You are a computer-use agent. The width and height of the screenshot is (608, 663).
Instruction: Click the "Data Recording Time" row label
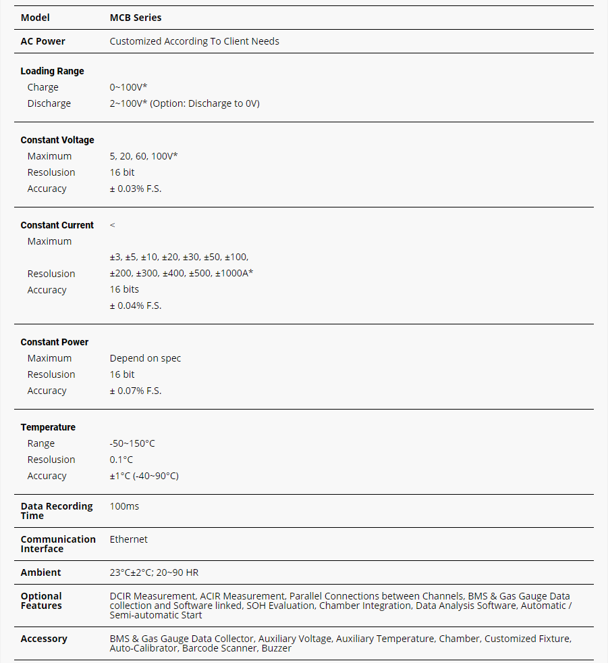57,511
